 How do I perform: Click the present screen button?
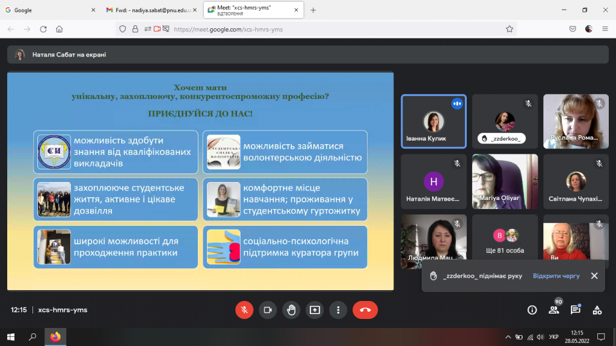(315, 309)
